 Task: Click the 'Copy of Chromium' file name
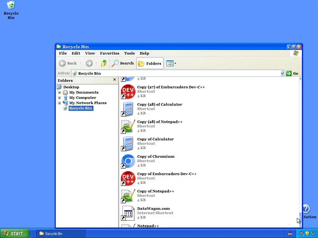coord(156,156)
